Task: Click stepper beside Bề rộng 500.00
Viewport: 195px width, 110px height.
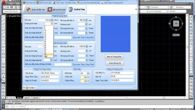Action: click(x=86, y=20)
